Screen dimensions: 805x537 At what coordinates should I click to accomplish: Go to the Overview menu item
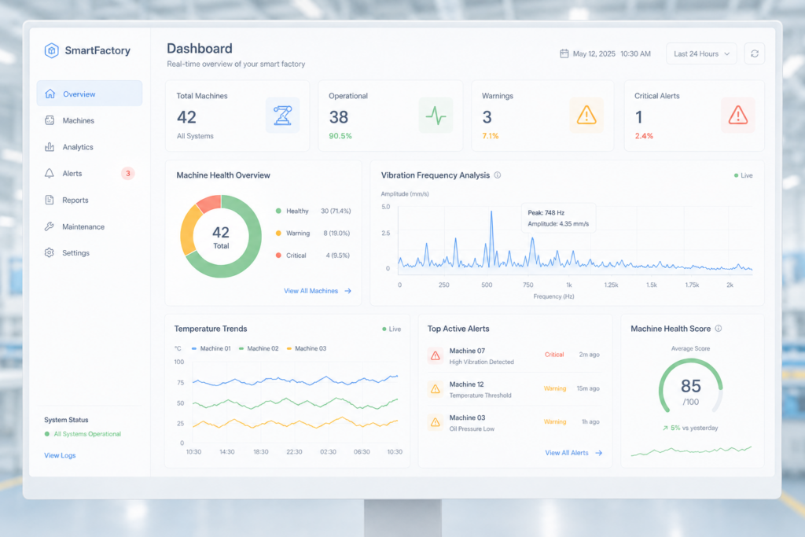[90, 94]
